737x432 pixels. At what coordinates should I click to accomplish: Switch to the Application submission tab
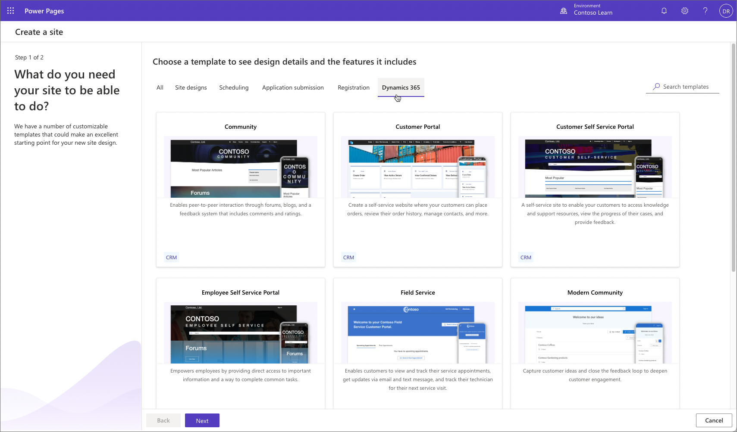click(293, 87)
